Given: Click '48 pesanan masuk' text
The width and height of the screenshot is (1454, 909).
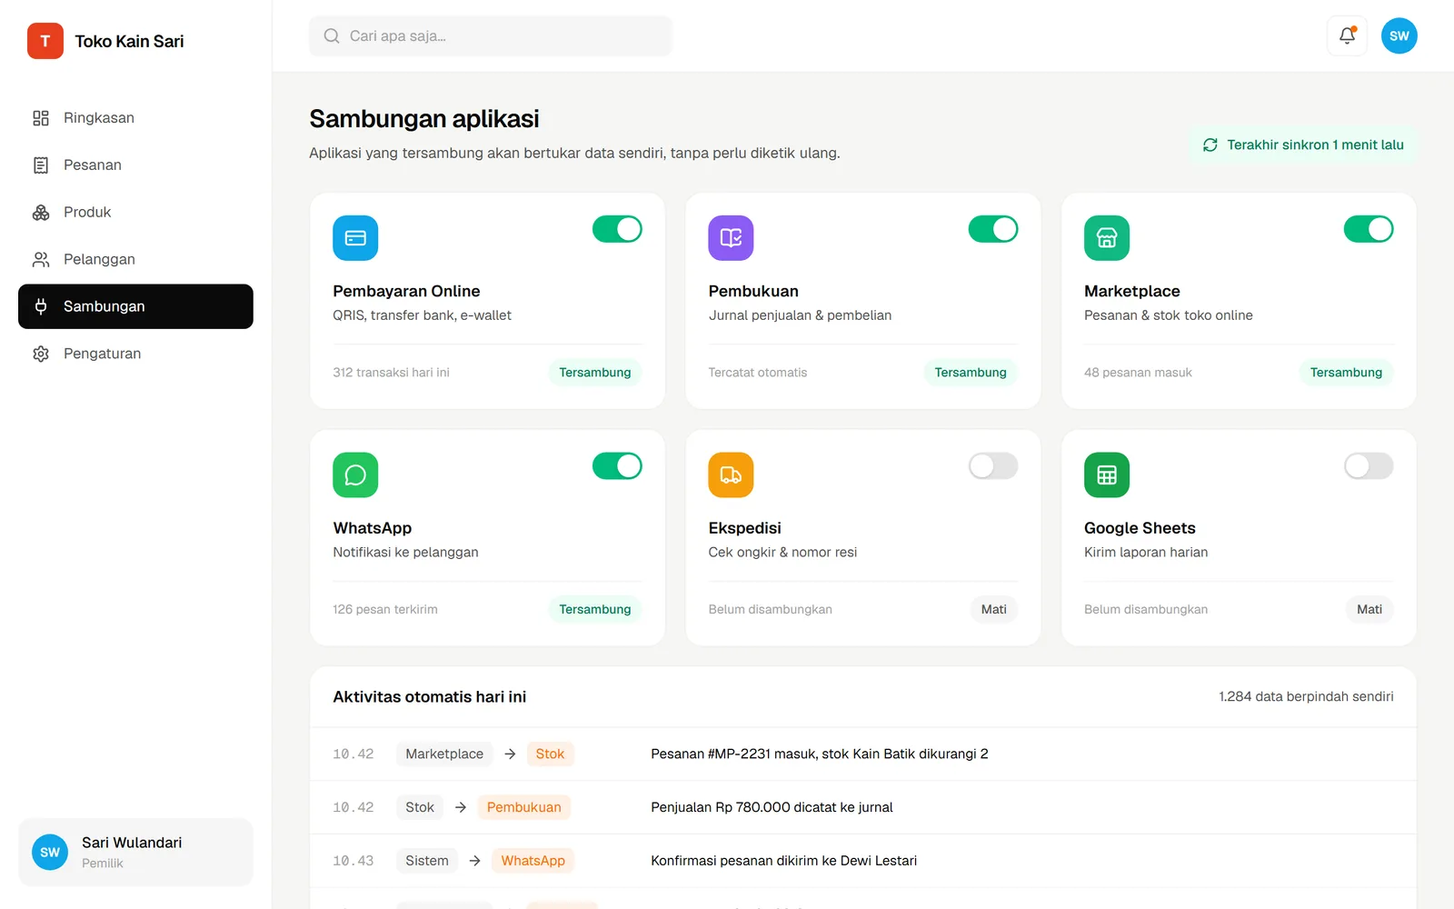Looking at the screenshot, I should click(1138, 373).
